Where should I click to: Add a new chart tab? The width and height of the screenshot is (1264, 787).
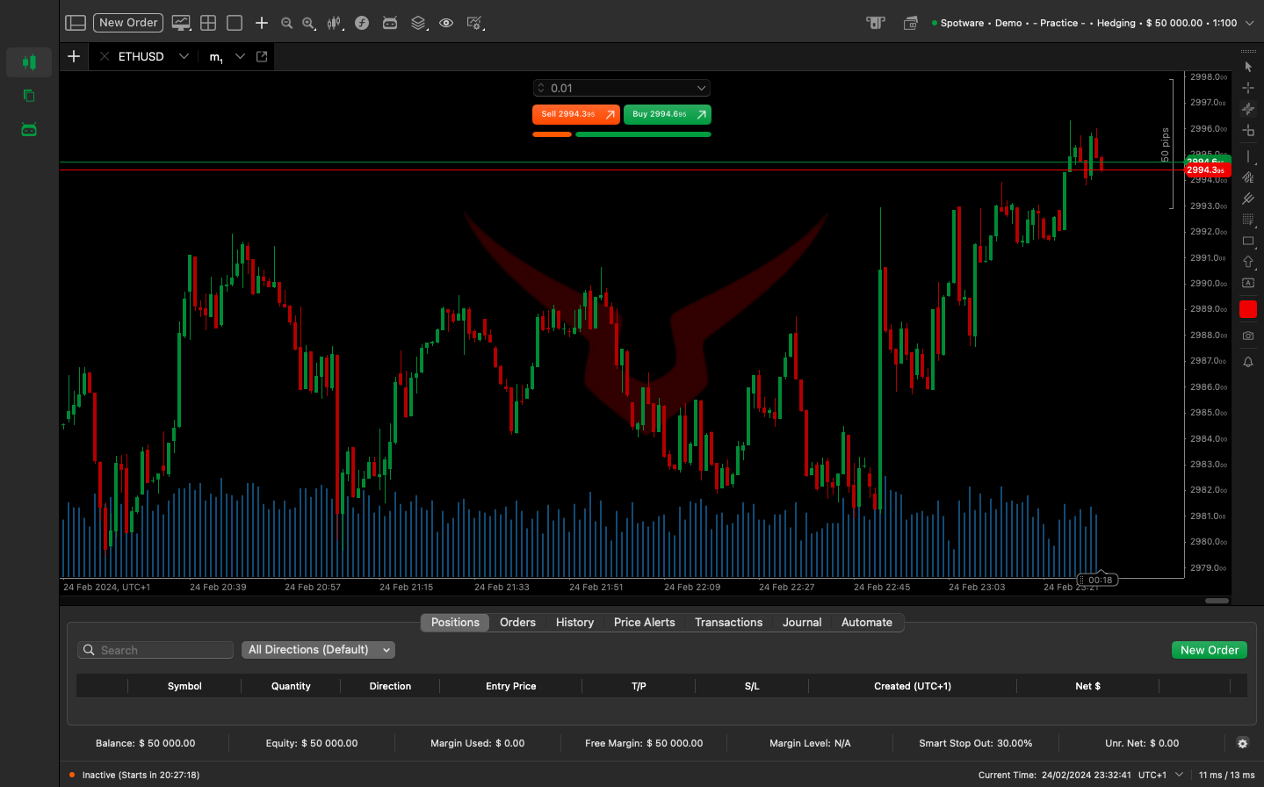74,56
